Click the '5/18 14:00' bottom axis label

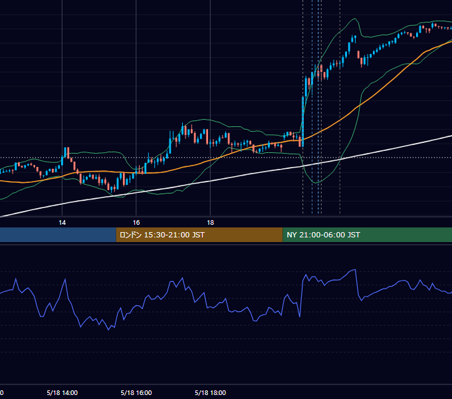(x=62, y=392)
